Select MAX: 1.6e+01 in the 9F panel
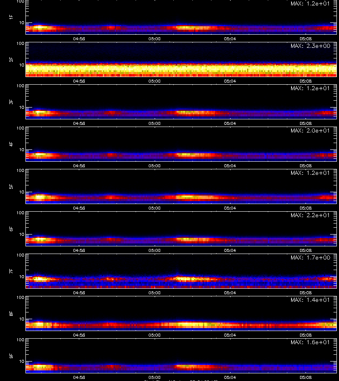 click(x=310, y=342)
